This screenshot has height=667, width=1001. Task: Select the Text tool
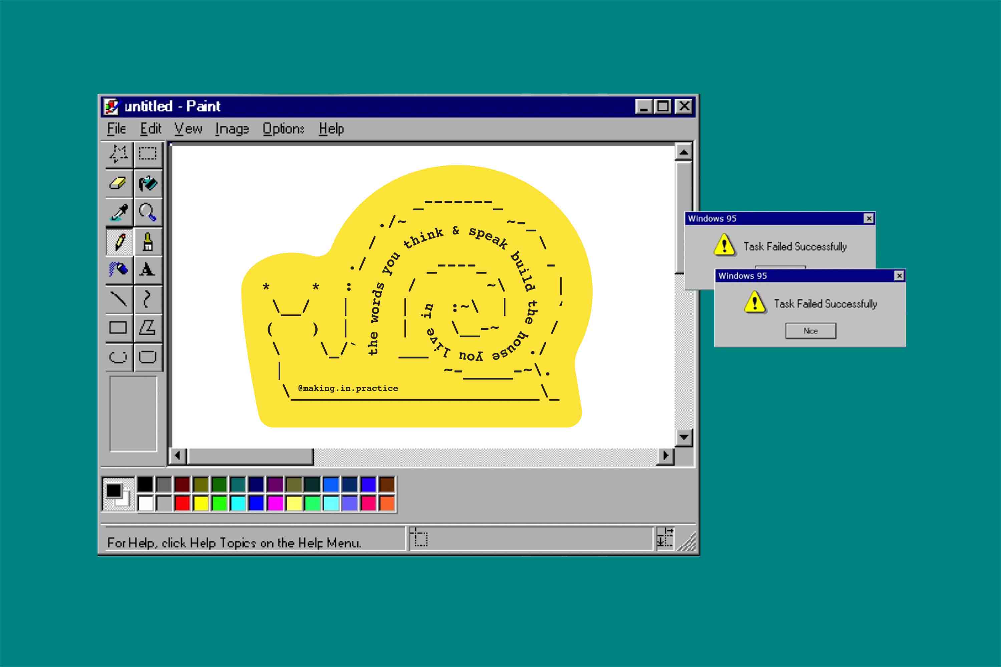[147, 270]
